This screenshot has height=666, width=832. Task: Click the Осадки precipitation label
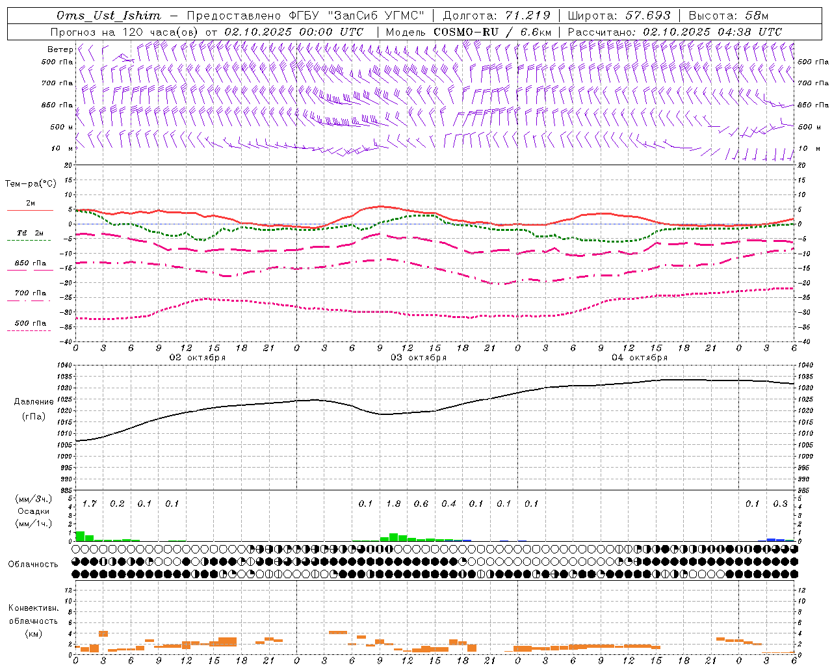click(33, 511)
